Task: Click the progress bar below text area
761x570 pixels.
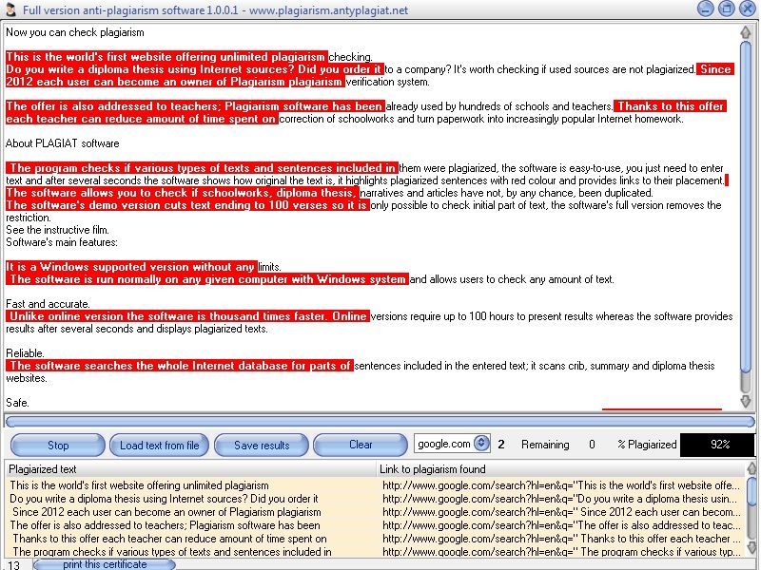Action: click(x=380, y=422)
